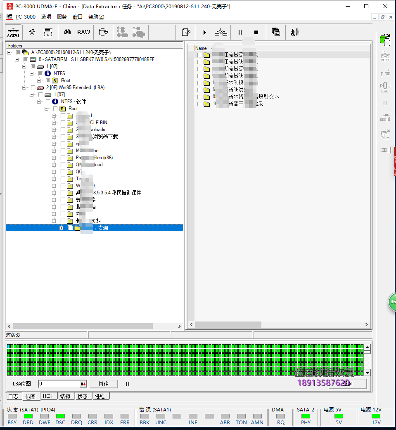Check the first folder in Name list
Image resolution: width=396 pixels, height=430 pixels.
(199, 54)
